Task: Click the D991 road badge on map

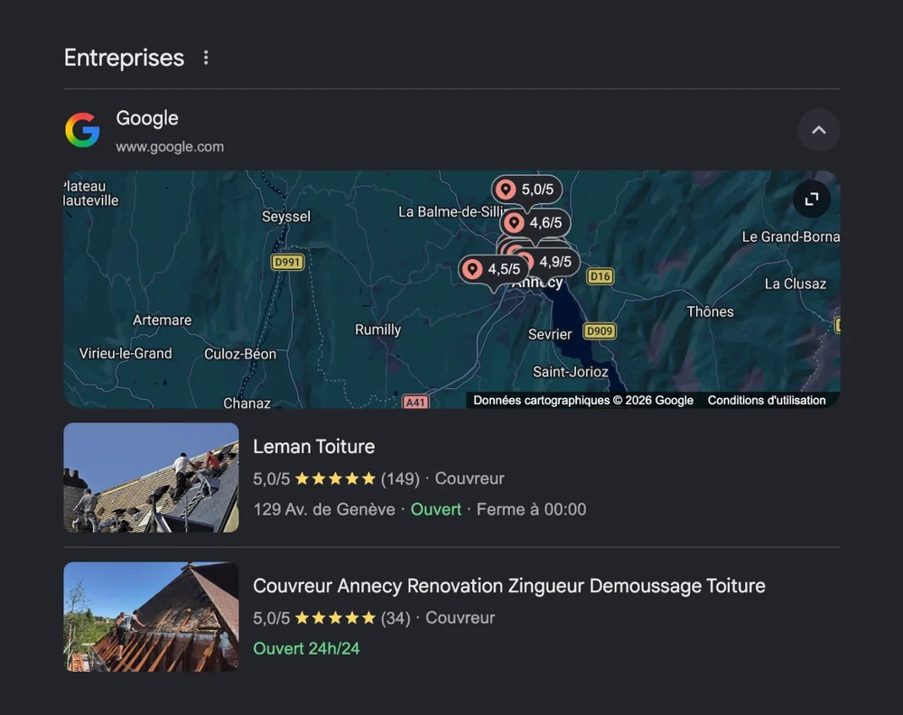Action: pos(287,263)
